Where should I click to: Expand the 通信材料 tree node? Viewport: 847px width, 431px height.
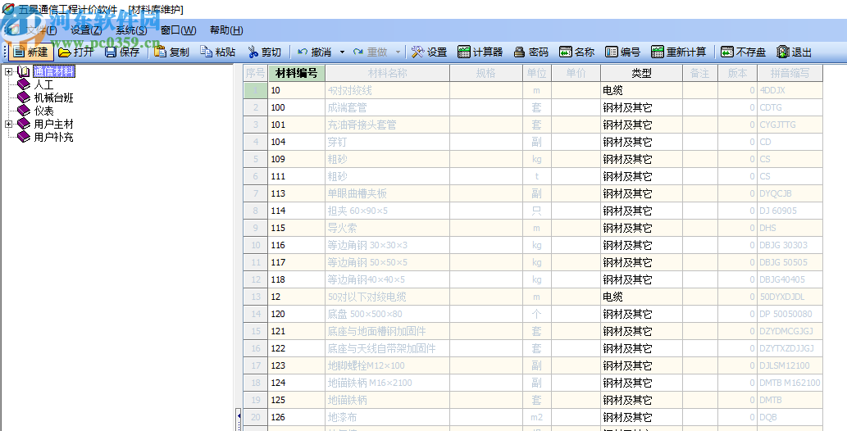pos(9,71)
